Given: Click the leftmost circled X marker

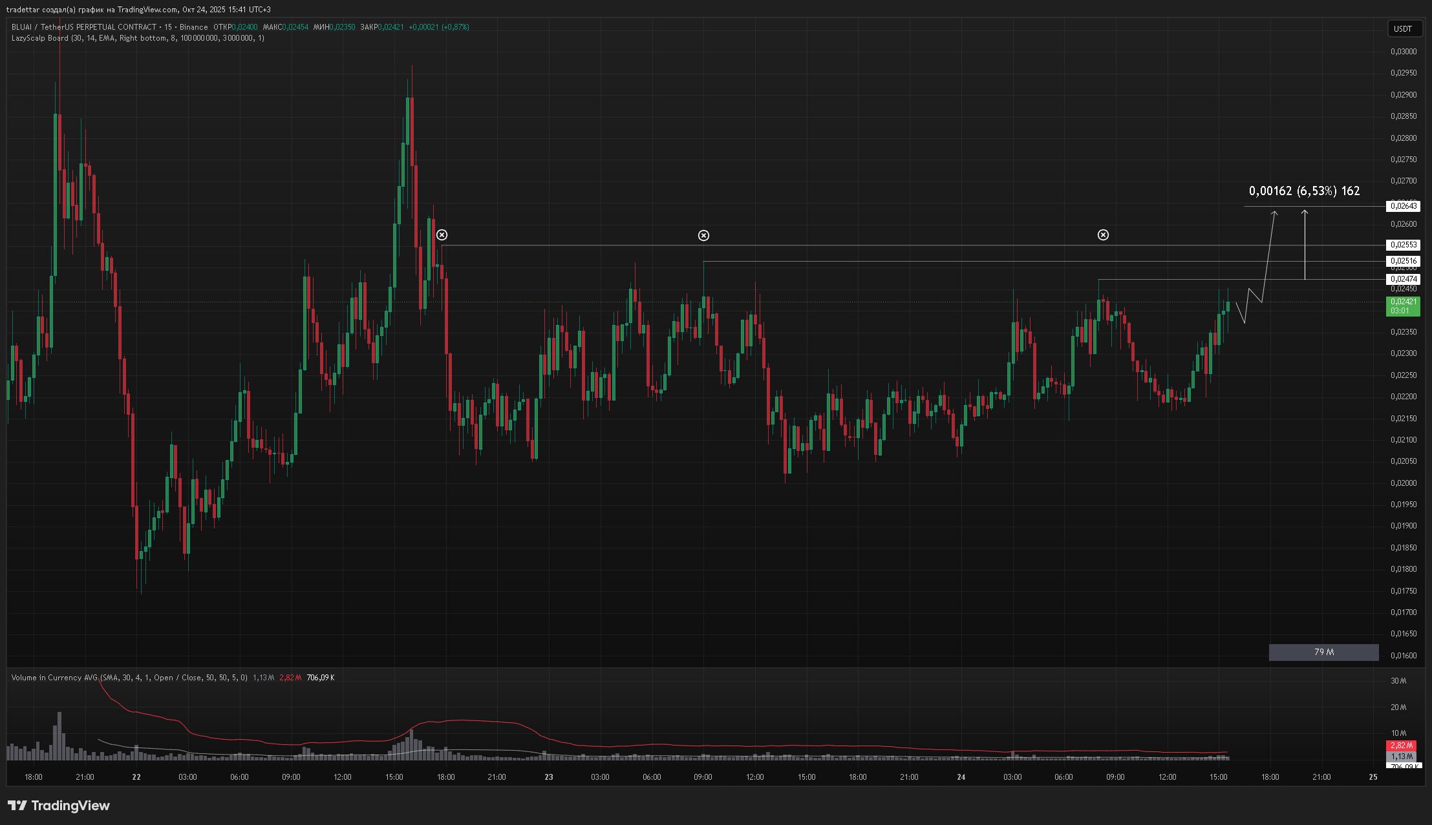Looking at the screenshot, I should click(x=442, y=235).
